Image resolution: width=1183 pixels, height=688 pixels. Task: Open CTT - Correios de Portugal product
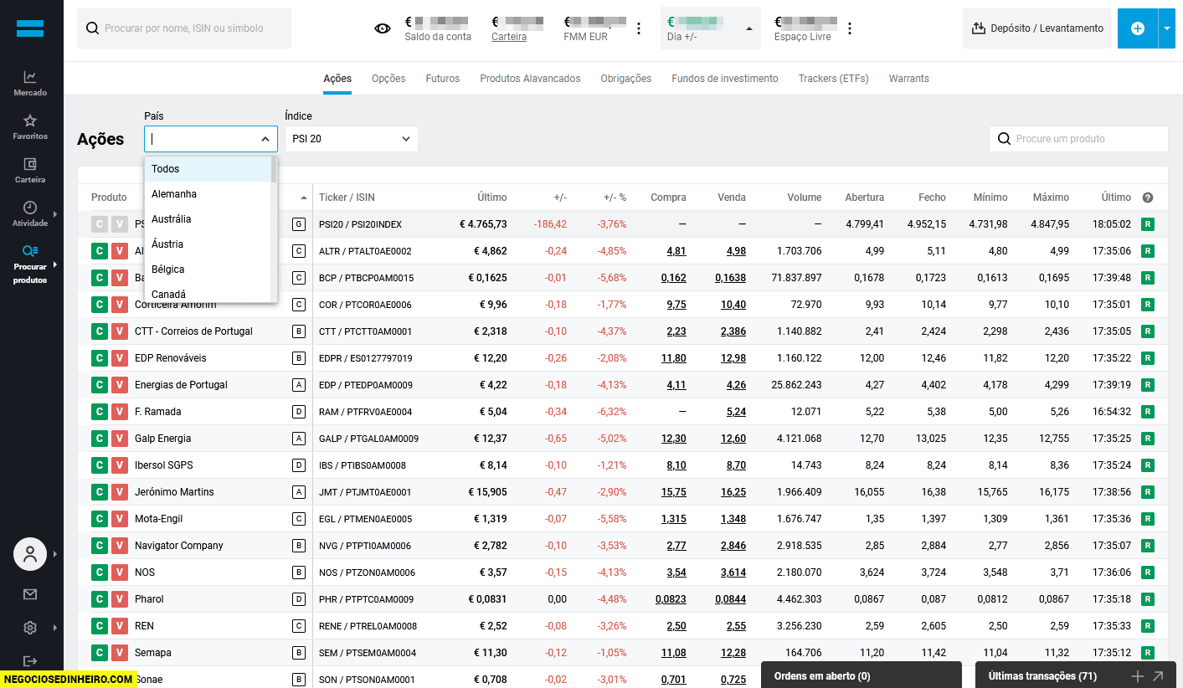(193, 331)
